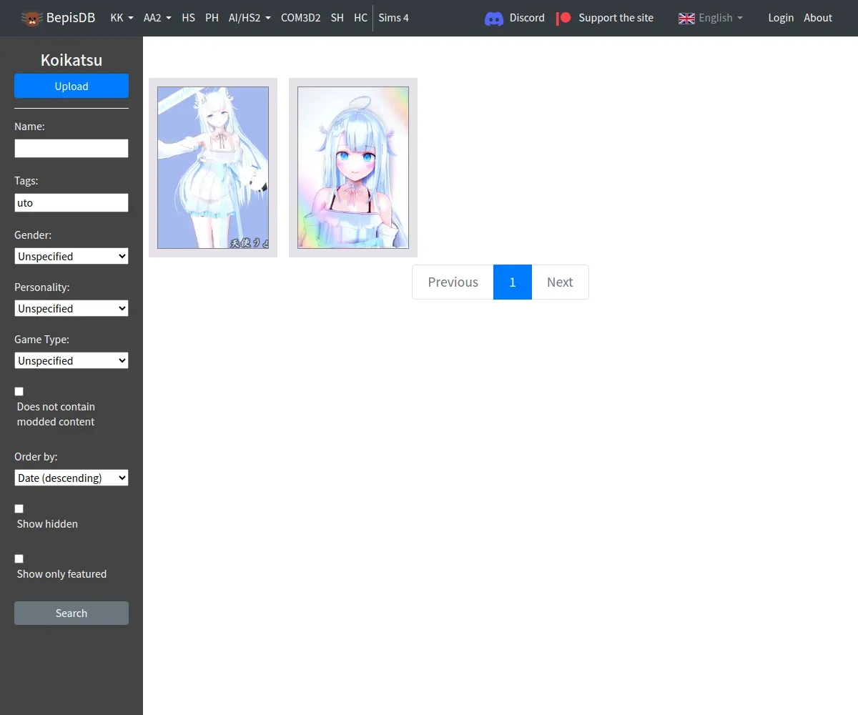Click the Support the site link
This screenshot has width=858, height=715.
coord(616,18)
